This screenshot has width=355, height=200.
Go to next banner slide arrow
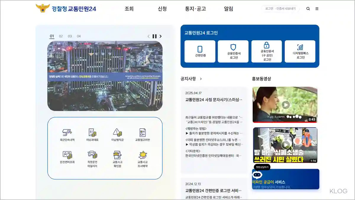(161, 36)
